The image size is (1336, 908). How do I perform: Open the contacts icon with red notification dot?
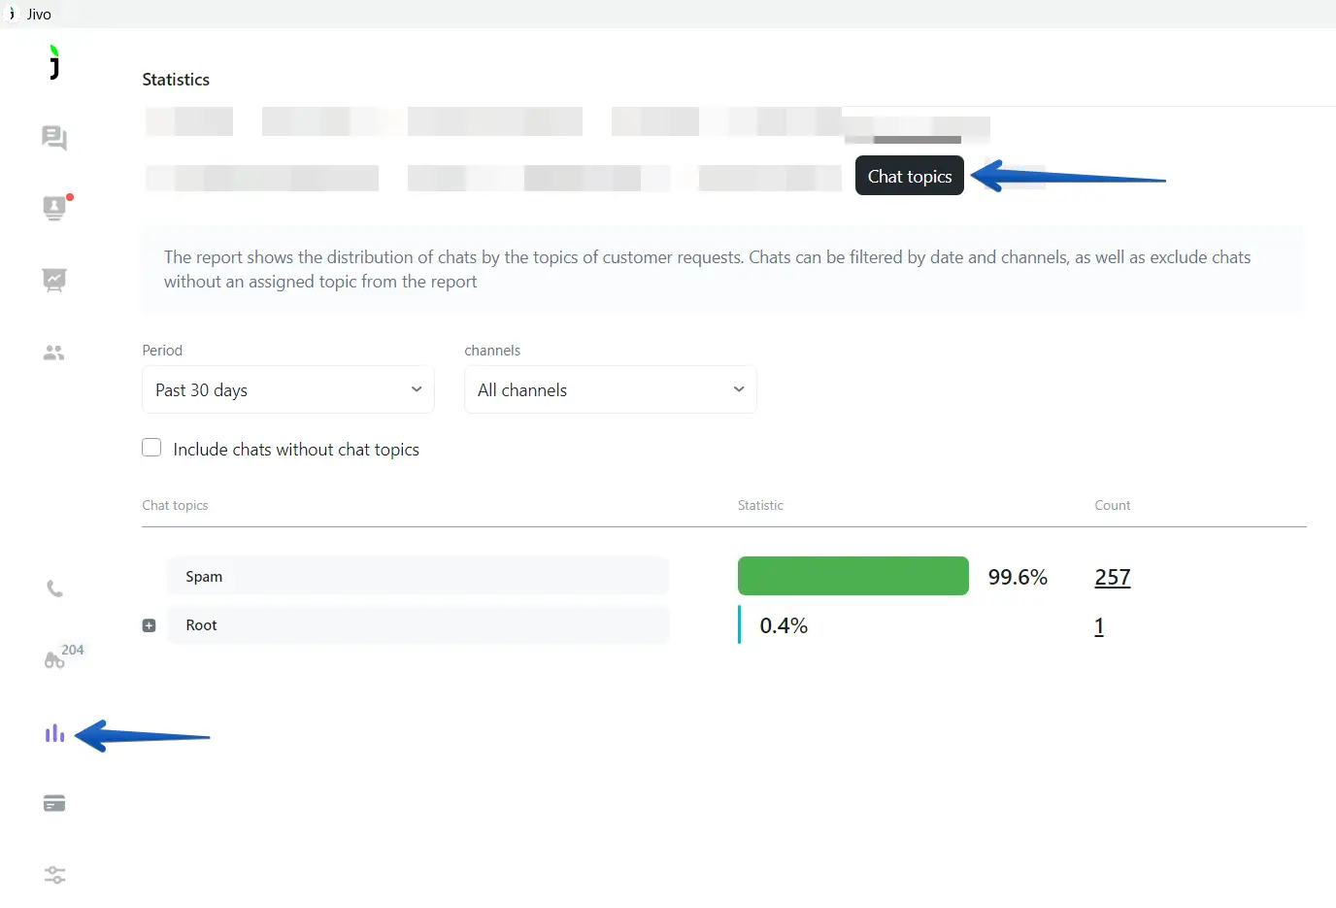click(54, 208)
